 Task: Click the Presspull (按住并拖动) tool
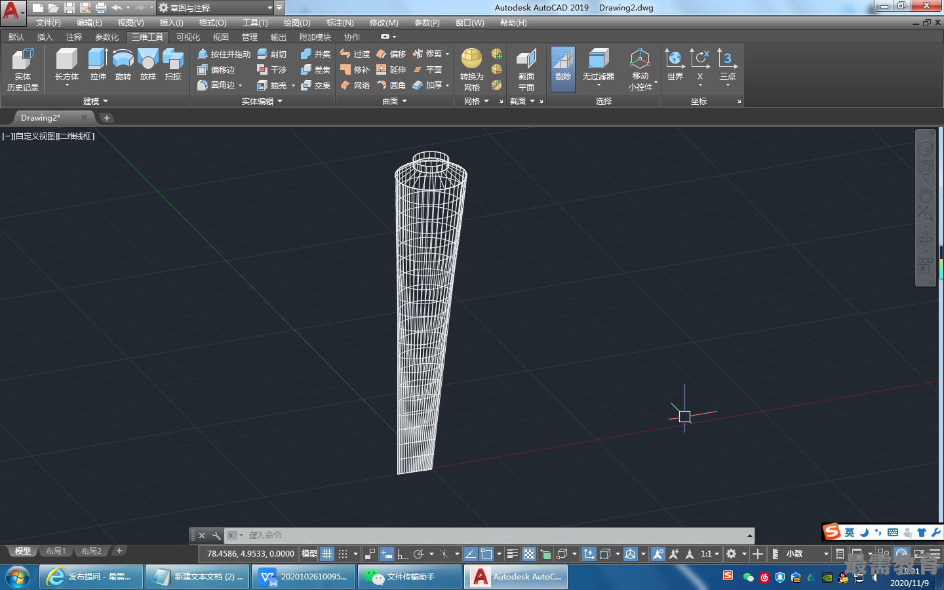click(224, 54)
